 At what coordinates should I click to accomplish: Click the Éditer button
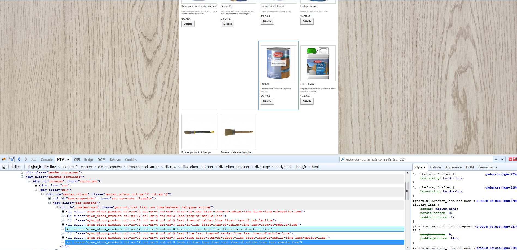click(x=16, y=167)
